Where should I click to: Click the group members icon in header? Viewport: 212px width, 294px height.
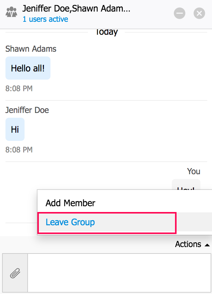(11, 13)
